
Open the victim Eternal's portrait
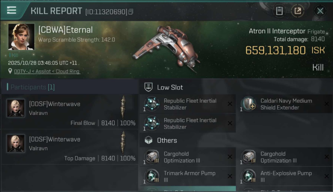pyautogui.click(x=21, y=37)
